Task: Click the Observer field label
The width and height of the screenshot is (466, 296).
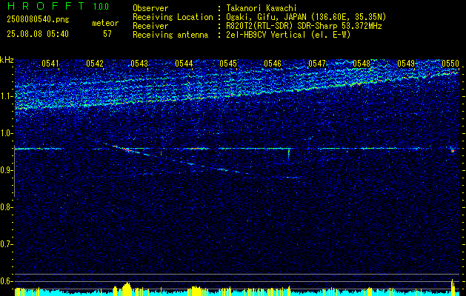Action: tap(150, 8)
